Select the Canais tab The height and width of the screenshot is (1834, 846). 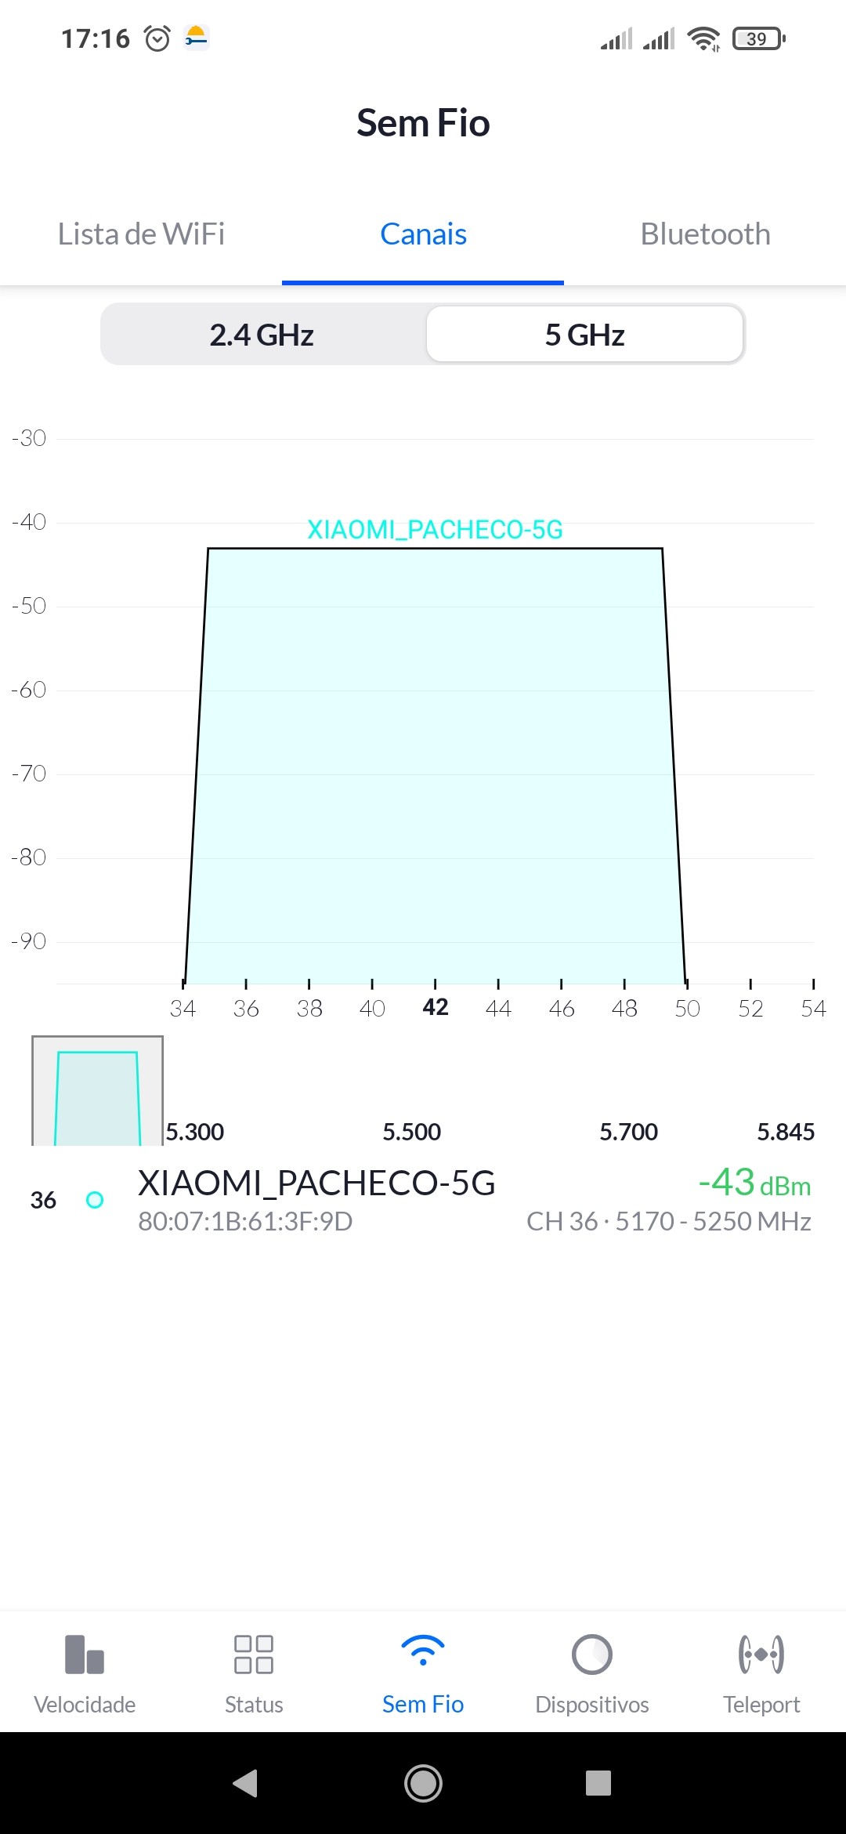pyautogui.click(x=423, y=234)
